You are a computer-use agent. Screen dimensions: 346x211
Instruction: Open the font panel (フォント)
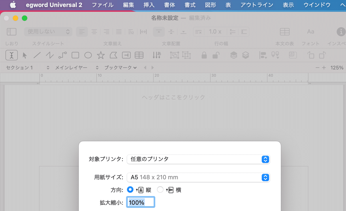(311, 32)
